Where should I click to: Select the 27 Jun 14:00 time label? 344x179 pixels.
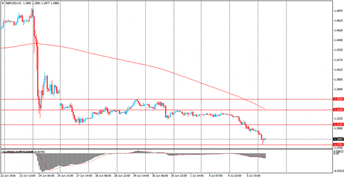click(x=84, y=176)
